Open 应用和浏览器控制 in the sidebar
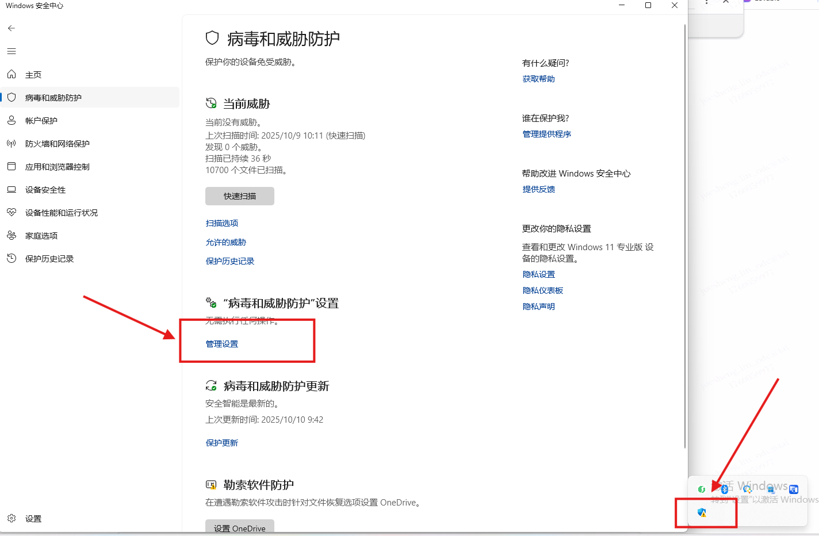Image resolution: width=819 pixels, height=536 pixels. point(90,166)
